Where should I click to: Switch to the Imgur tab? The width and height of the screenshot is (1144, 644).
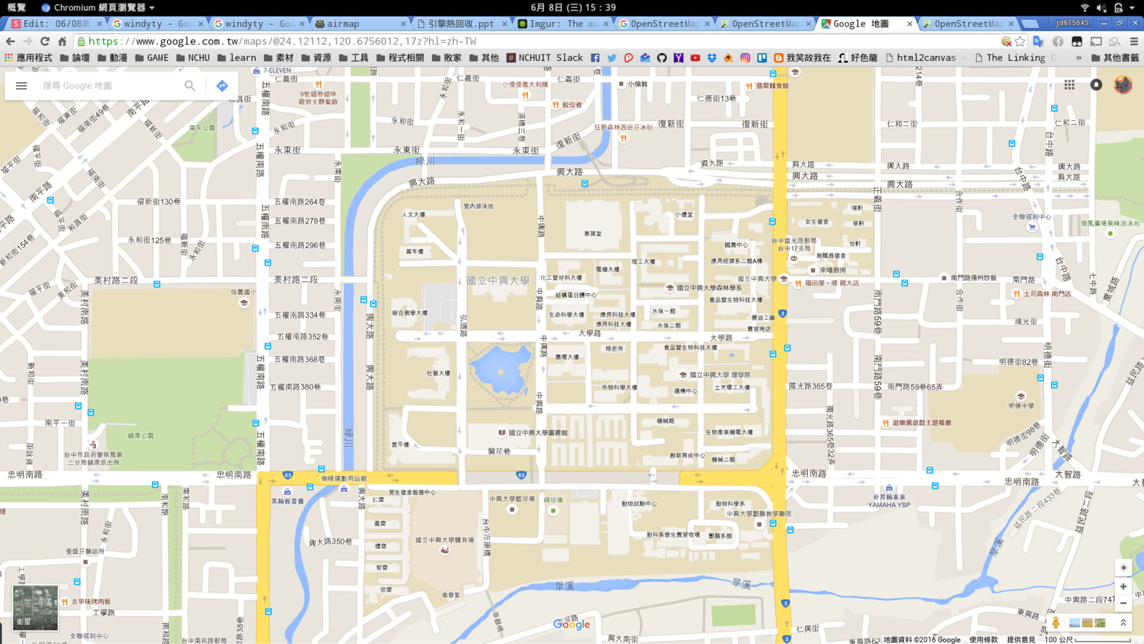point(563,24)
